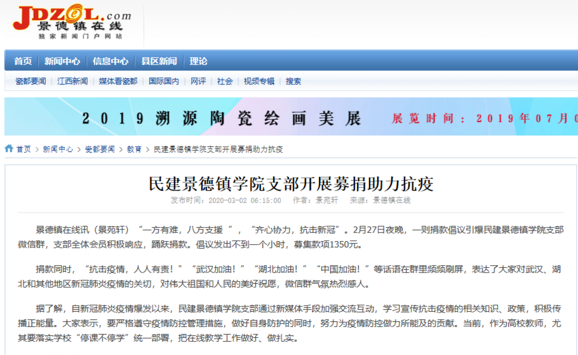Open the 新闻中心 main navigation tab
Image resolution: width=578 pixels, height=355 pixels.
coord(62,61)
